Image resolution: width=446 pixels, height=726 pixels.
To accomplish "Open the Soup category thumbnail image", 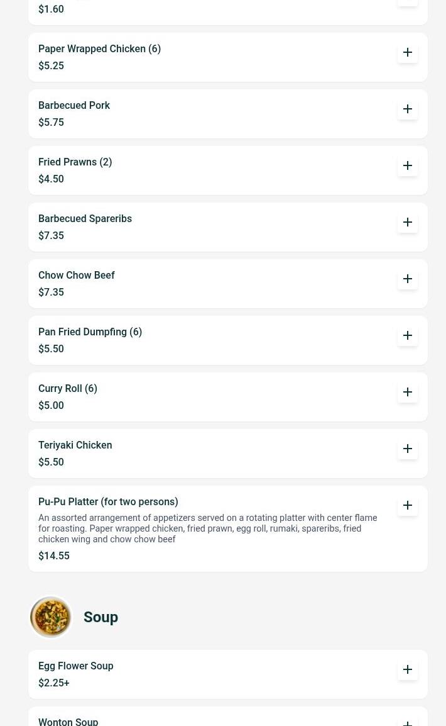I will 51,617.
